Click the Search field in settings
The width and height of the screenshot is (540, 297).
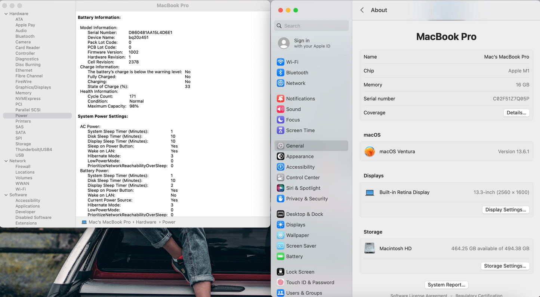pyautogui.click(x=311, y=26)
